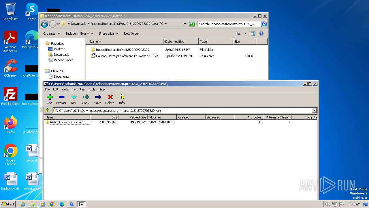The image size is (369, 208).
Task: Click the Start button
Action: click(x=8, y=204)
